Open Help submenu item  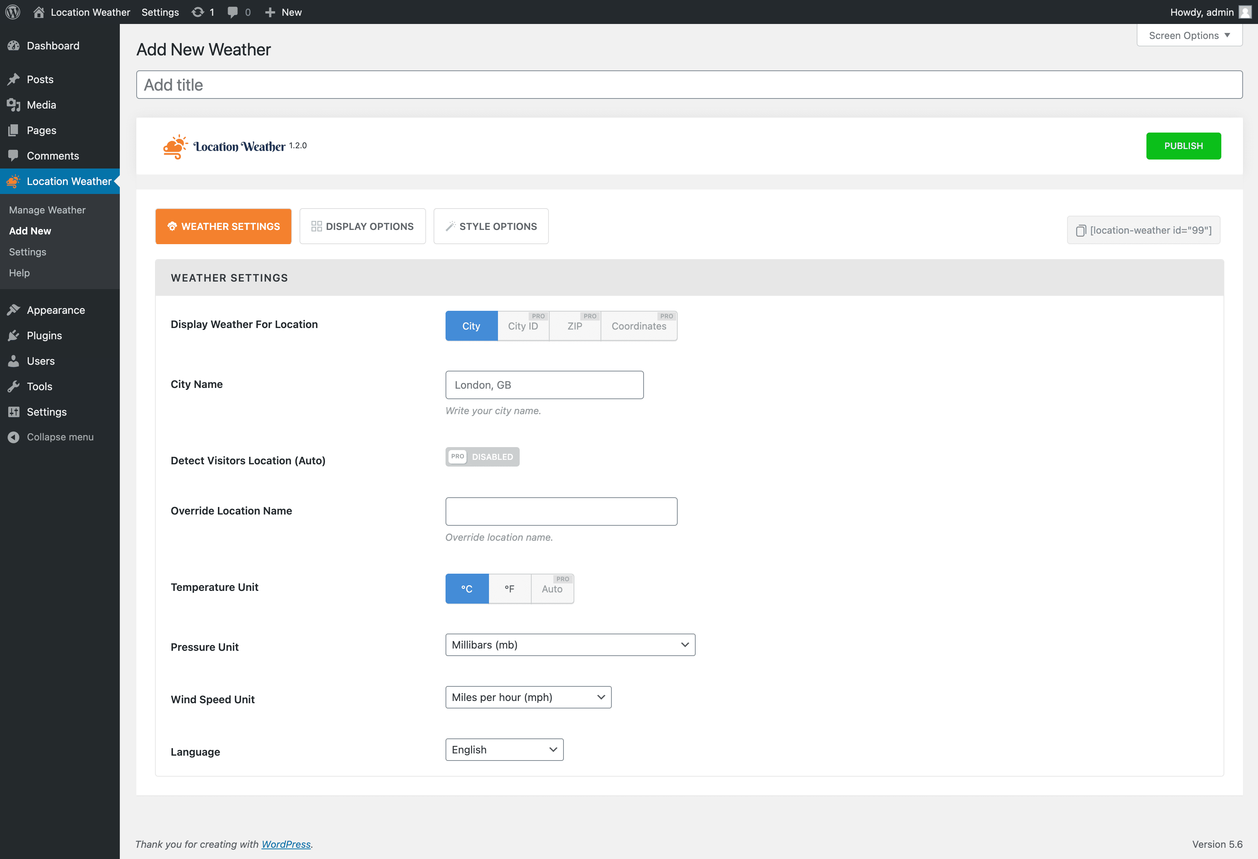point(19,273)
